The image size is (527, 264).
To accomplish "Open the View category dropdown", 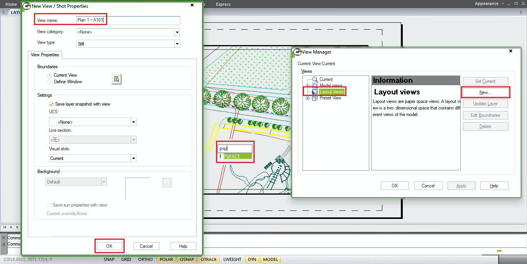I will click(x=177, y=32).
